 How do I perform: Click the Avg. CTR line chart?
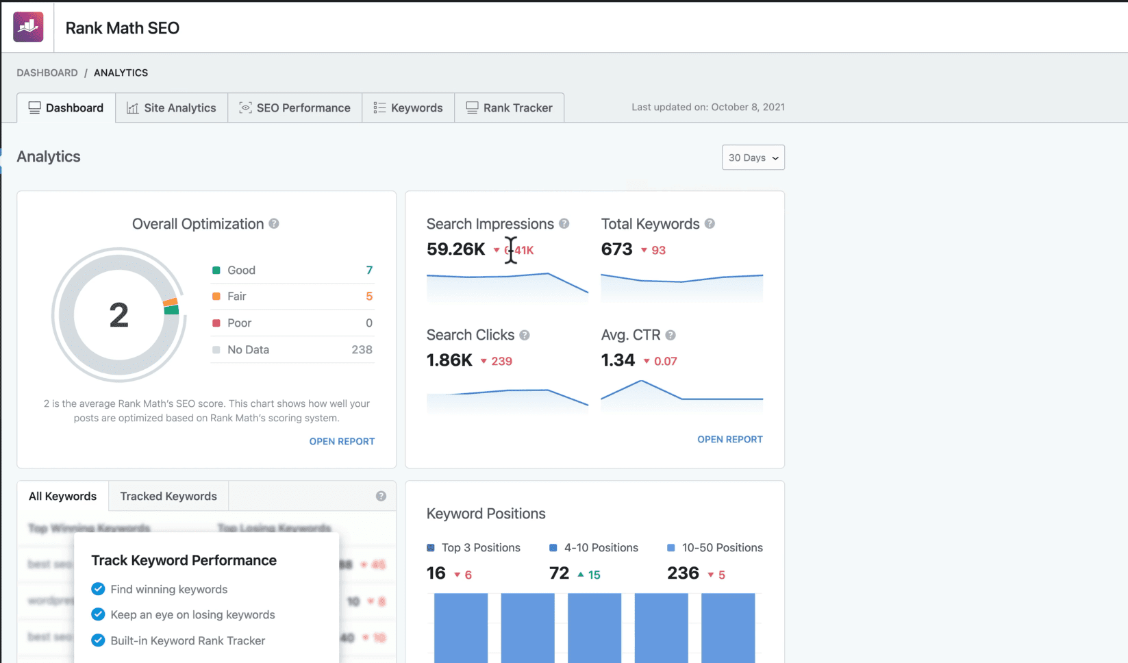pyautogui.click(x=681, y=396)
